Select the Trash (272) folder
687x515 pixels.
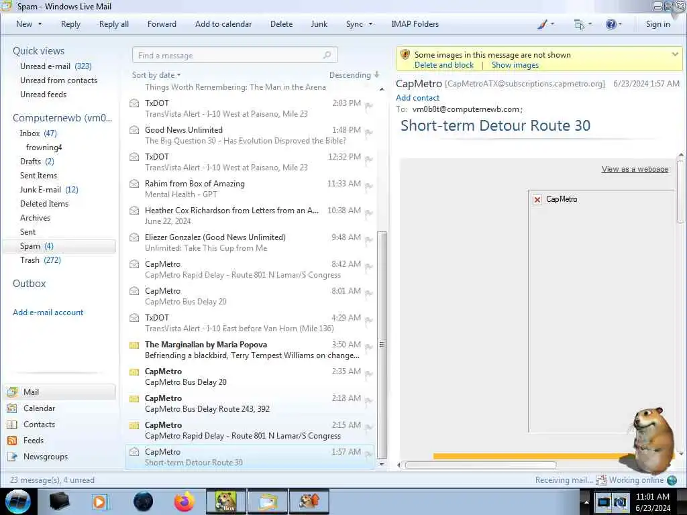click(x=40, y=260)
